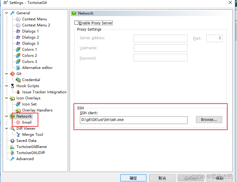Click the Merge Tool fork icon
The image size is (237, 182).
tap(18, 135)
